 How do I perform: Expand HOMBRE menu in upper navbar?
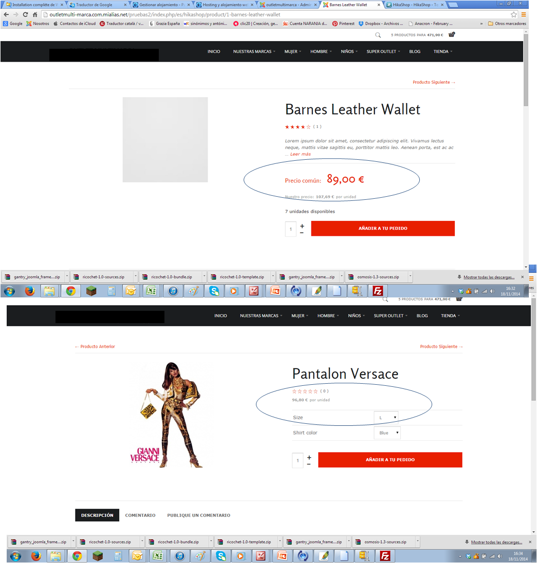tap(321, 52)
